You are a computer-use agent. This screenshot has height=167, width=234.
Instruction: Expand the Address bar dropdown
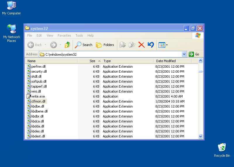click(184, 54)
